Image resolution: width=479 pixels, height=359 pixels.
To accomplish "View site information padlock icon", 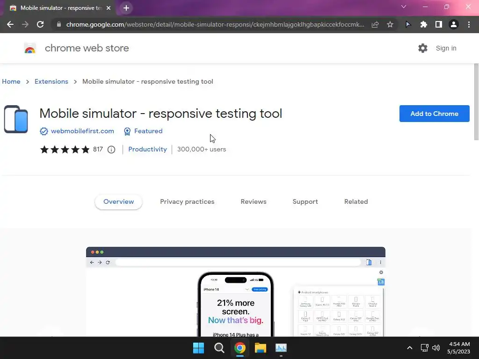I will click(59, 24).
